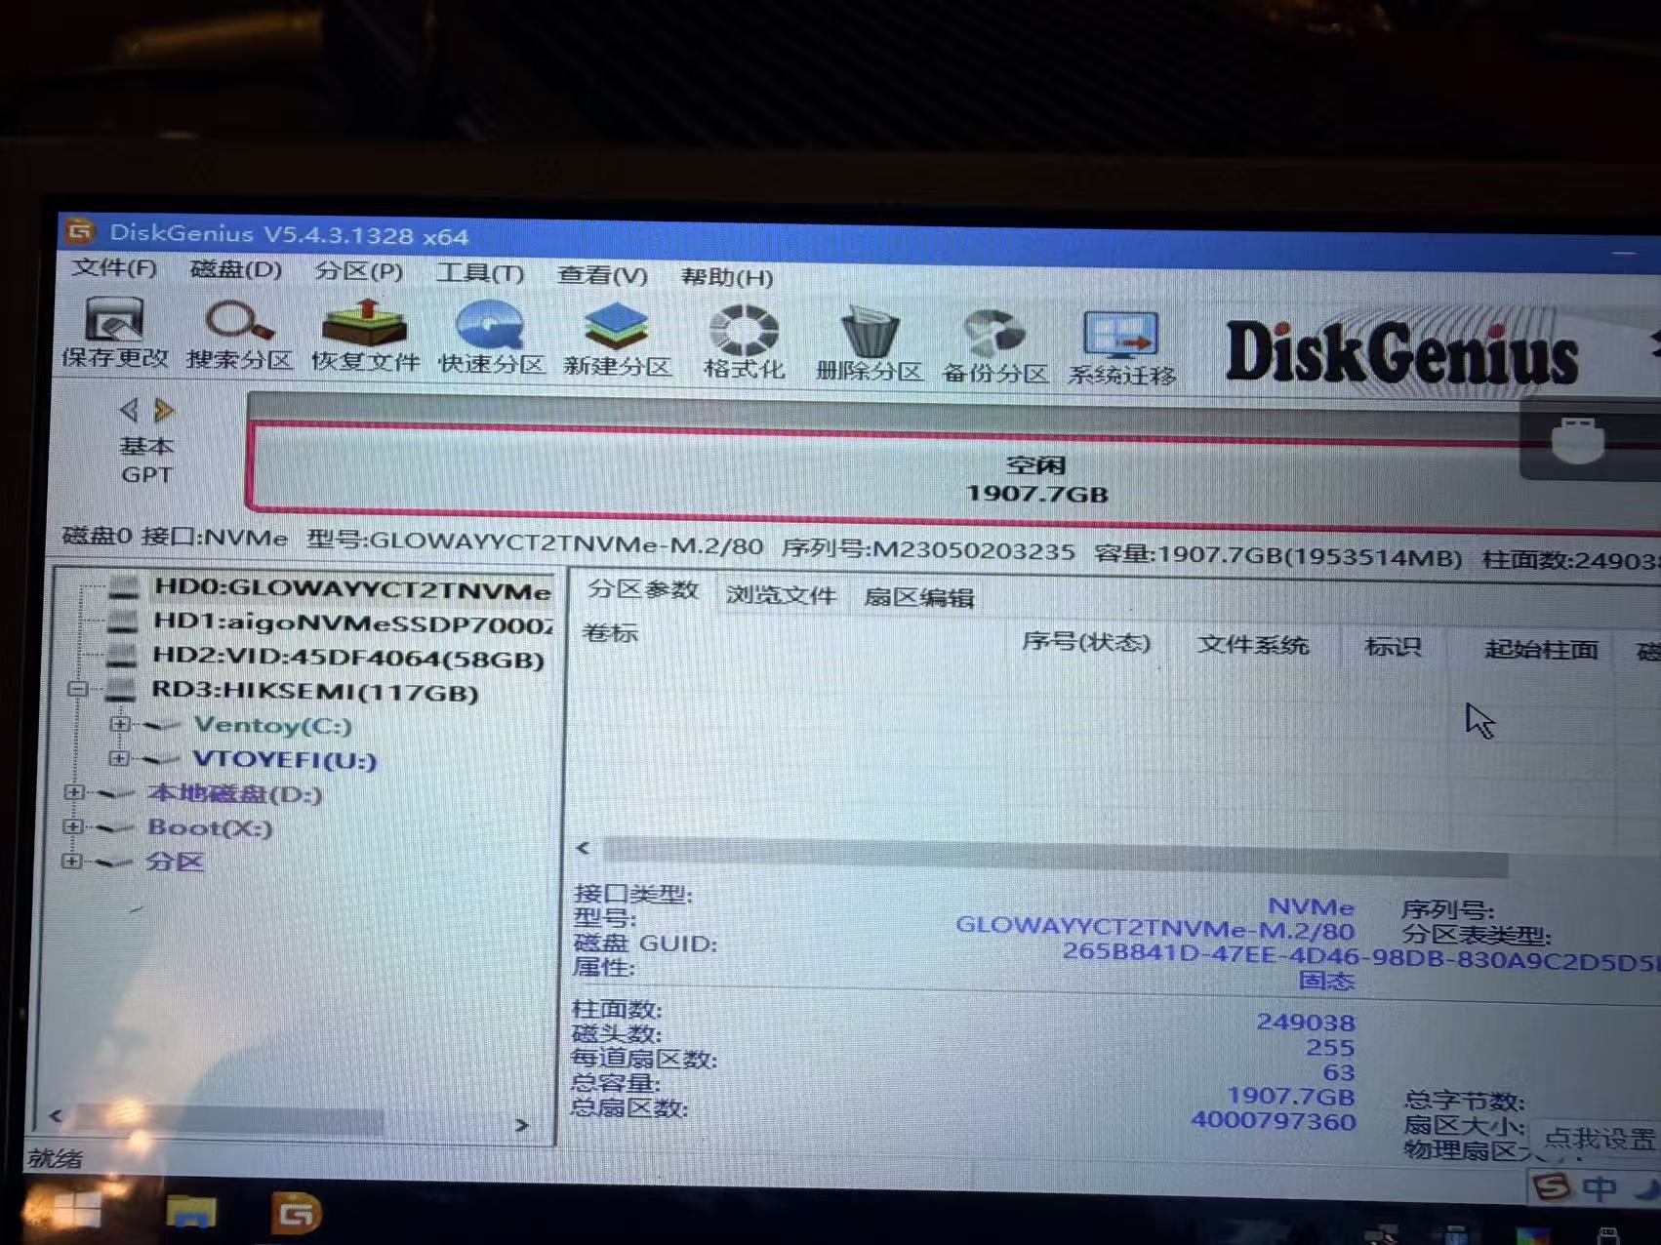Select the Boot(X:) volume
The image size is (1661, 1245).
click(210, 827)
